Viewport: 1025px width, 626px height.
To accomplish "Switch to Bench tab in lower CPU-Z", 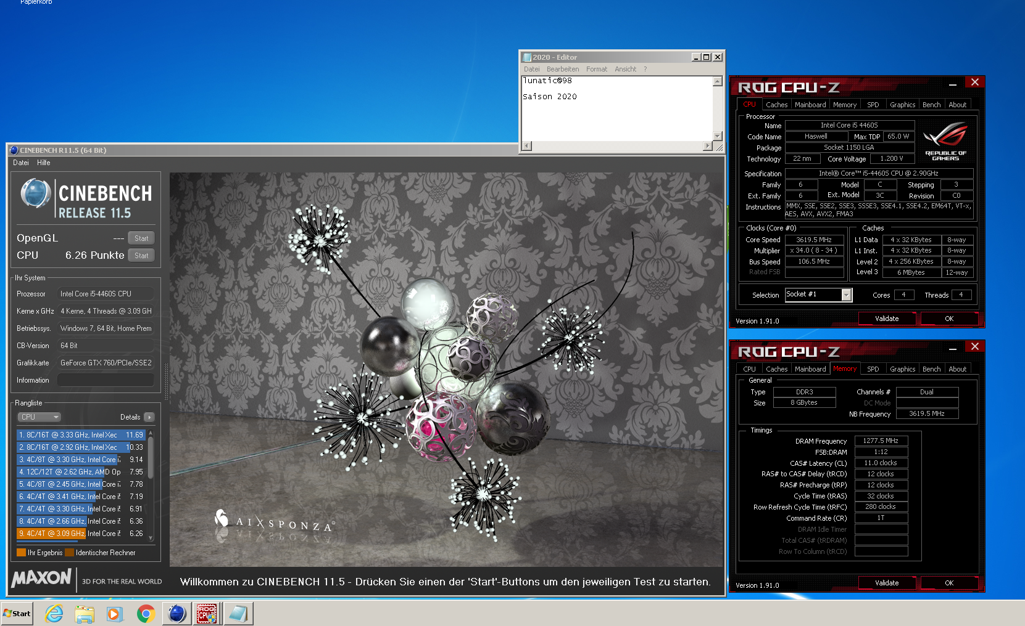I will pos(931,369).
